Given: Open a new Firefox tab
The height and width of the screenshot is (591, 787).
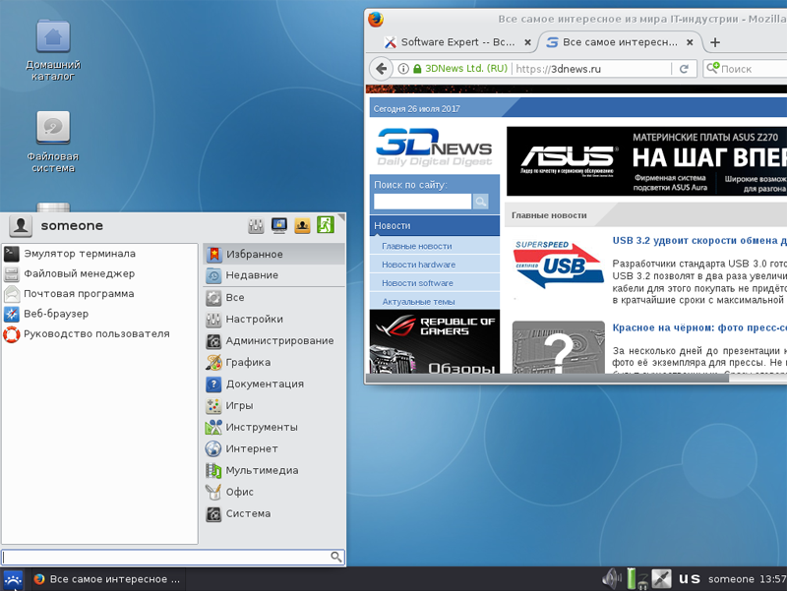Looking at the screenshot, I should 715,42.
